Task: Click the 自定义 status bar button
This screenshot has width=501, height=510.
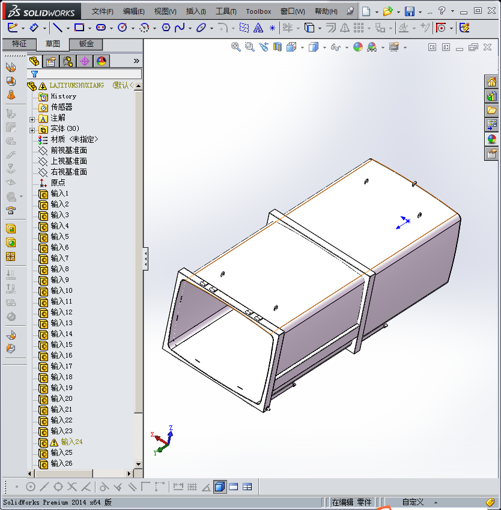Action: (x=413, y=502)
